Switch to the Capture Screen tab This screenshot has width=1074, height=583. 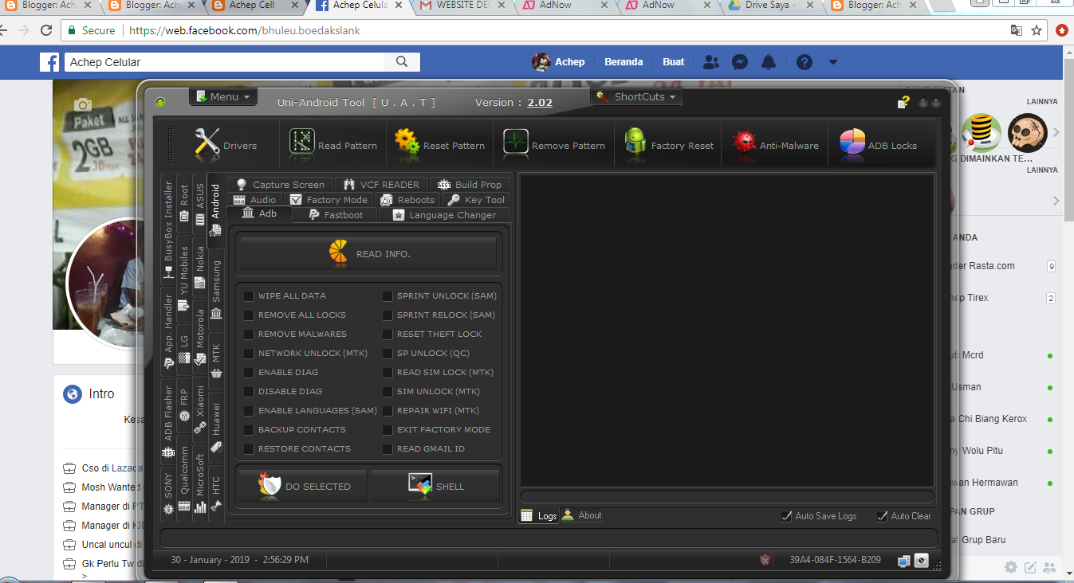point(280,185)
